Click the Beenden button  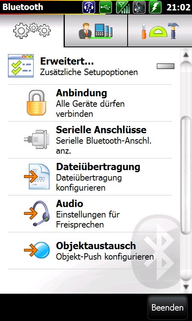(167, 307)
